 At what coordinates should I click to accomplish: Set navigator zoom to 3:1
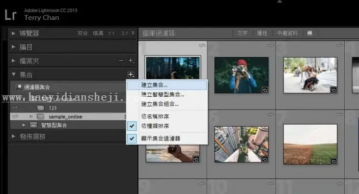click(x=125, y=34)
